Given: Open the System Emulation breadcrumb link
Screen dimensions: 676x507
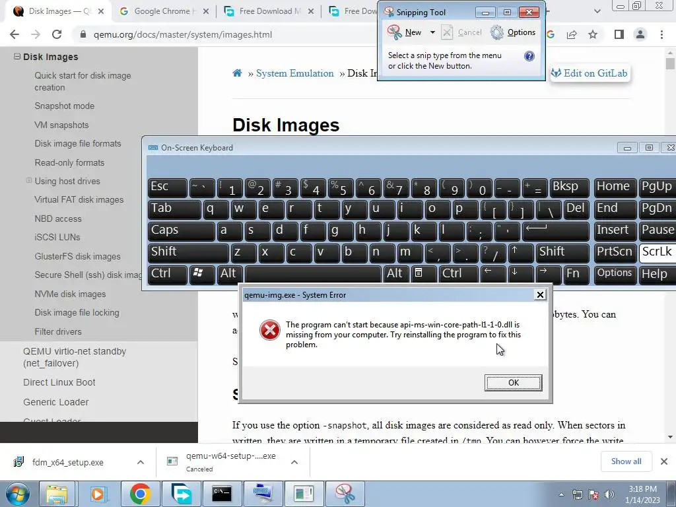Looking at the screenshot, I should tap(295, 73).
